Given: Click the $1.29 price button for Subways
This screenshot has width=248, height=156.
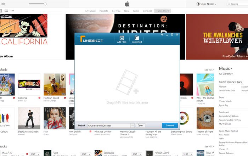Looking at the screenshot, I should 135,154.
